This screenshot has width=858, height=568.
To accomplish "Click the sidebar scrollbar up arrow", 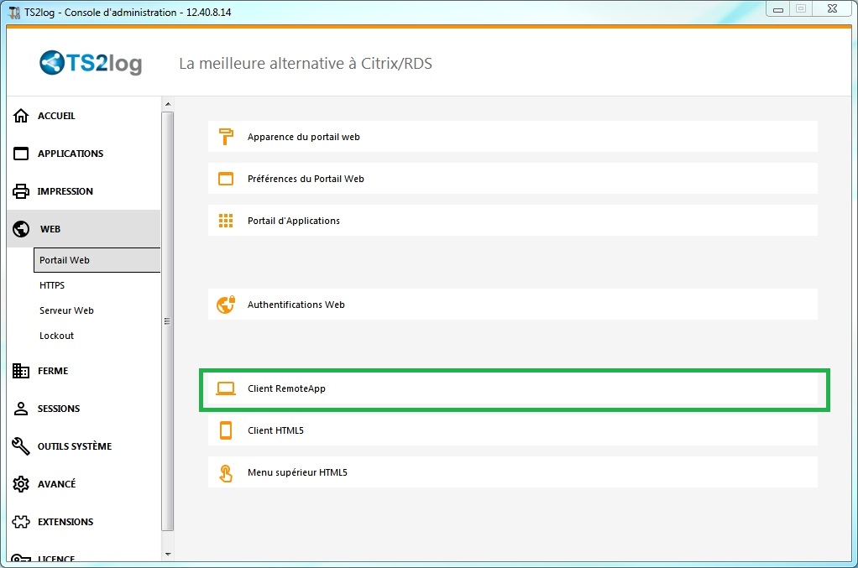I will point(168,104).
